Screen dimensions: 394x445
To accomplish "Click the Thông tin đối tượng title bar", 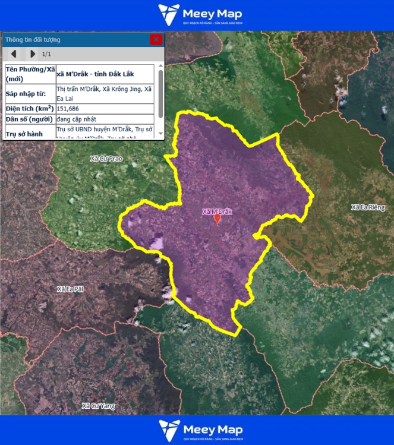I will point(71,40).
